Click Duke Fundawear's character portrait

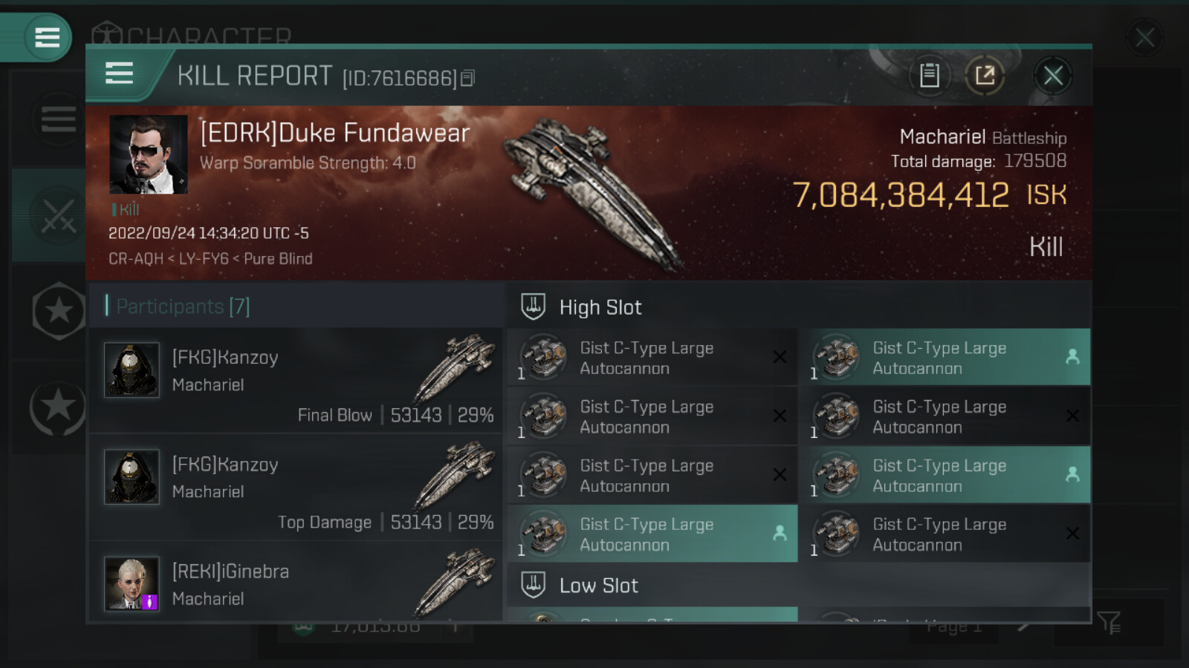148,154
